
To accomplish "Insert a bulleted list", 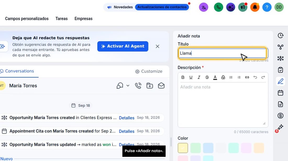I will [231, 77].
